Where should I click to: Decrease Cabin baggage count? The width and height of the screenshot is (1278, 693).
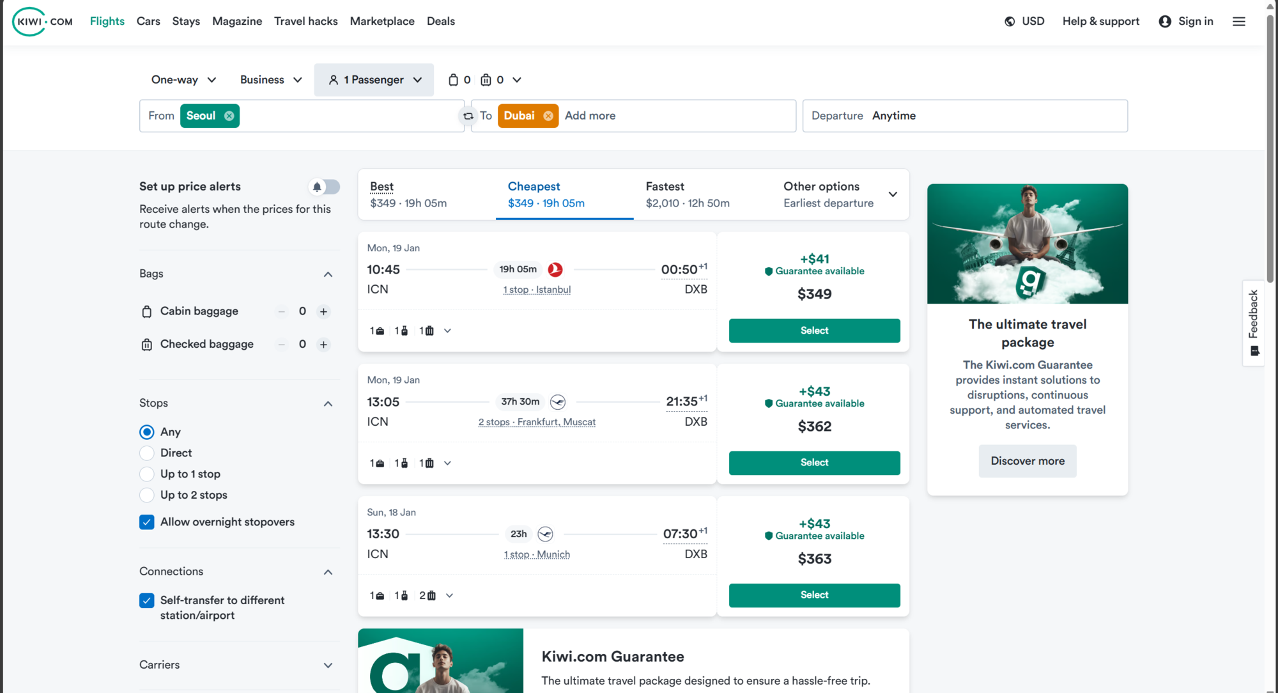[x=281, y=311]
